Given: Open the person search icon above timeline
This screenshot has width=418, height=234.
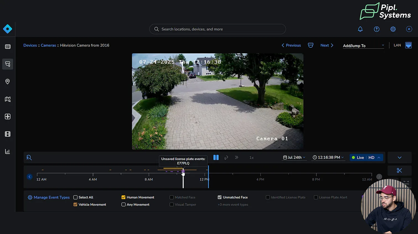Looking at the screenshot, I should 29,158.
